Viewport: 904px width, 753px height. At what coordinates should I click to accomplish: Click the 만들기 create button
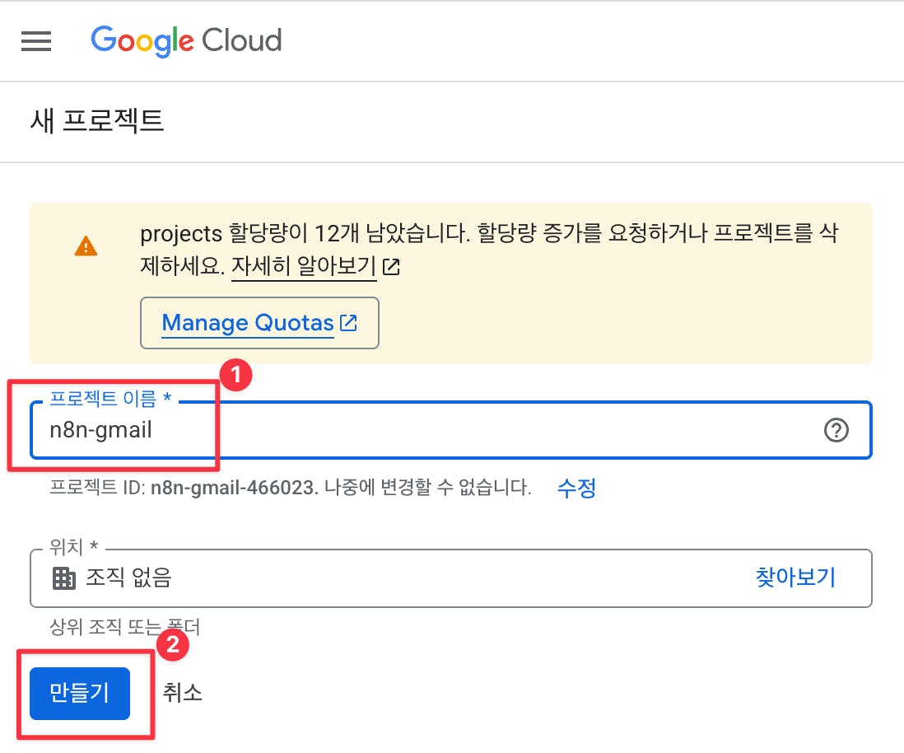[80, 694]
